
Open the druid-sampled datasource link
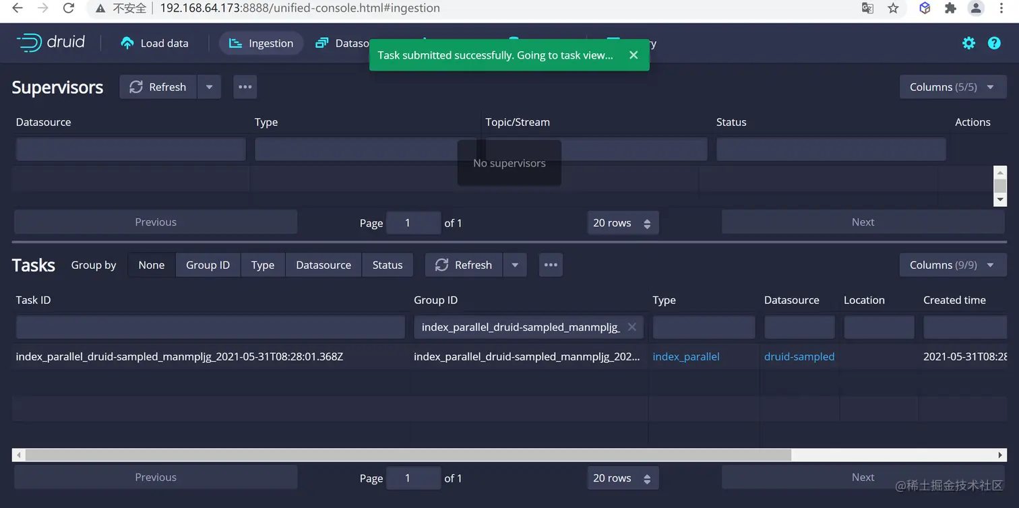(799, 356)
